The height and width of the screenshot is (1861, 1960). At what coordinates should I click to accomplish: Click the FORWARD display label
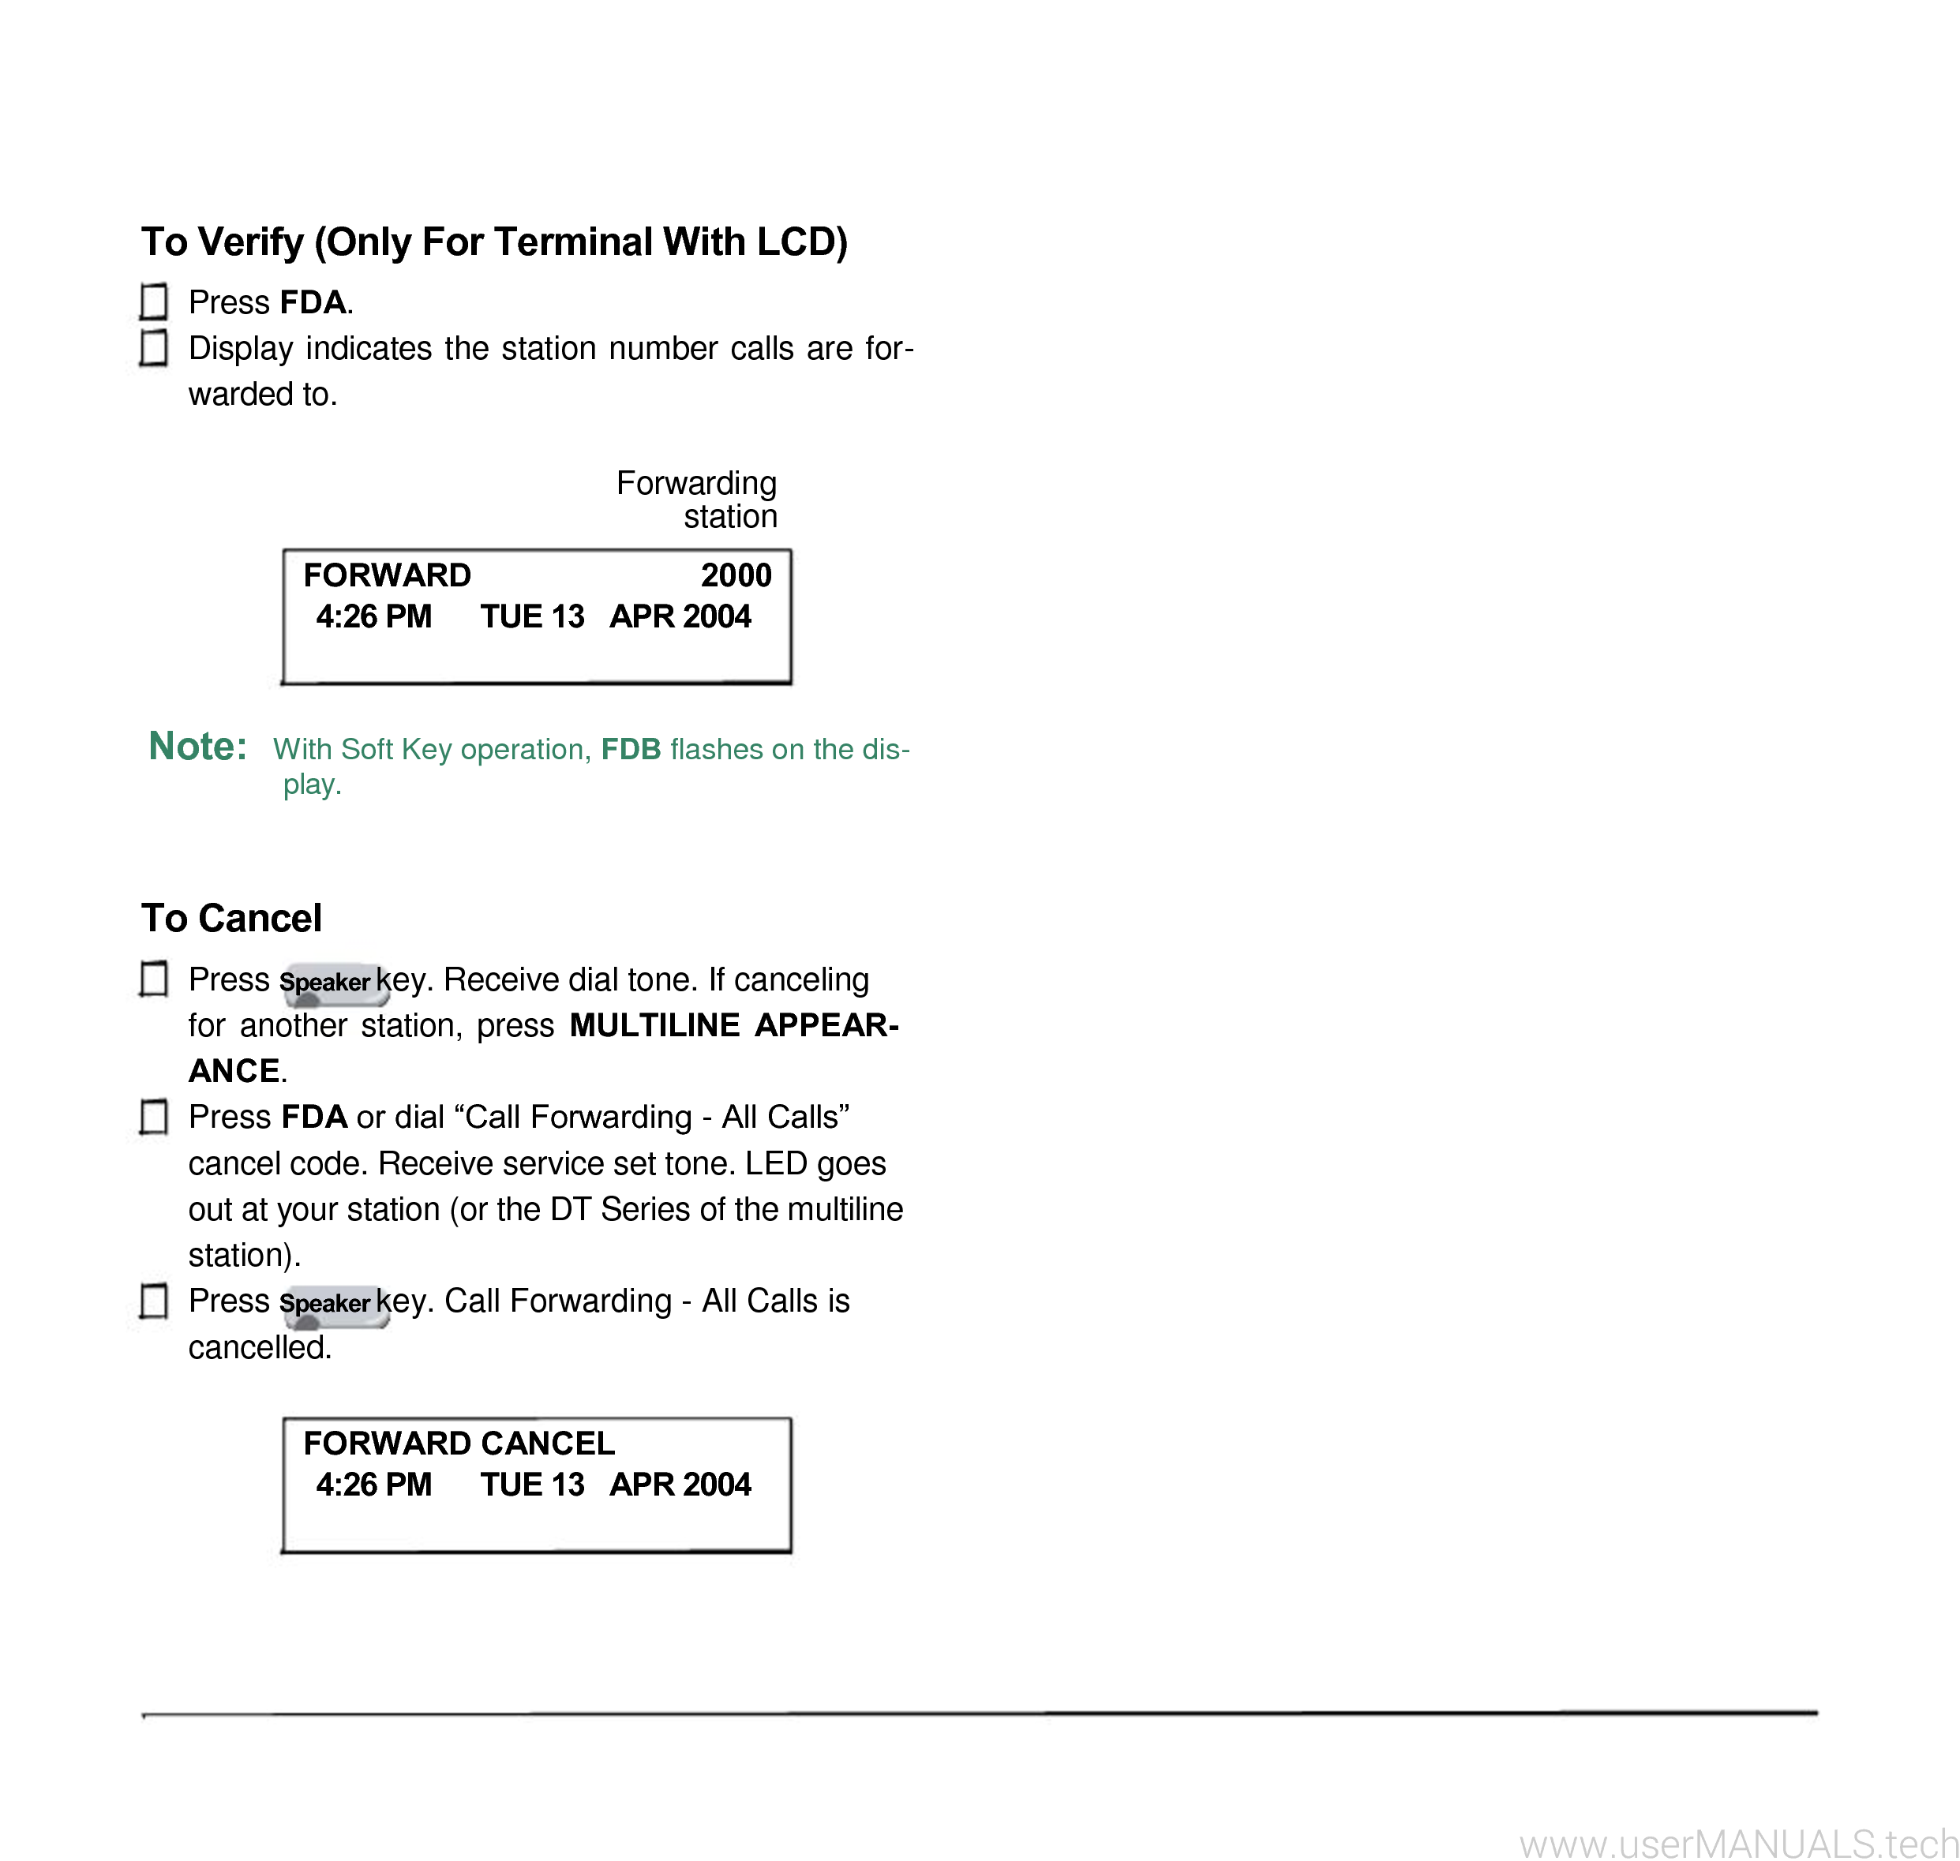pos(390,575)
